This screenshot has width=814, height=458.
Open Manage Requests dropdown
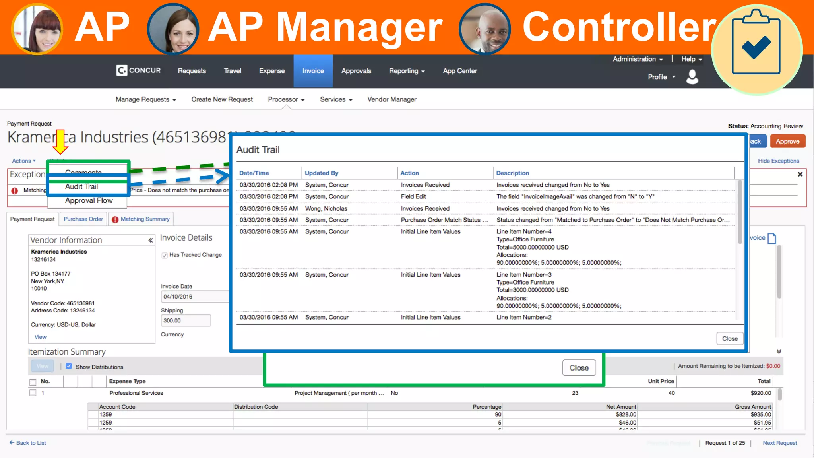pos(146,99)
